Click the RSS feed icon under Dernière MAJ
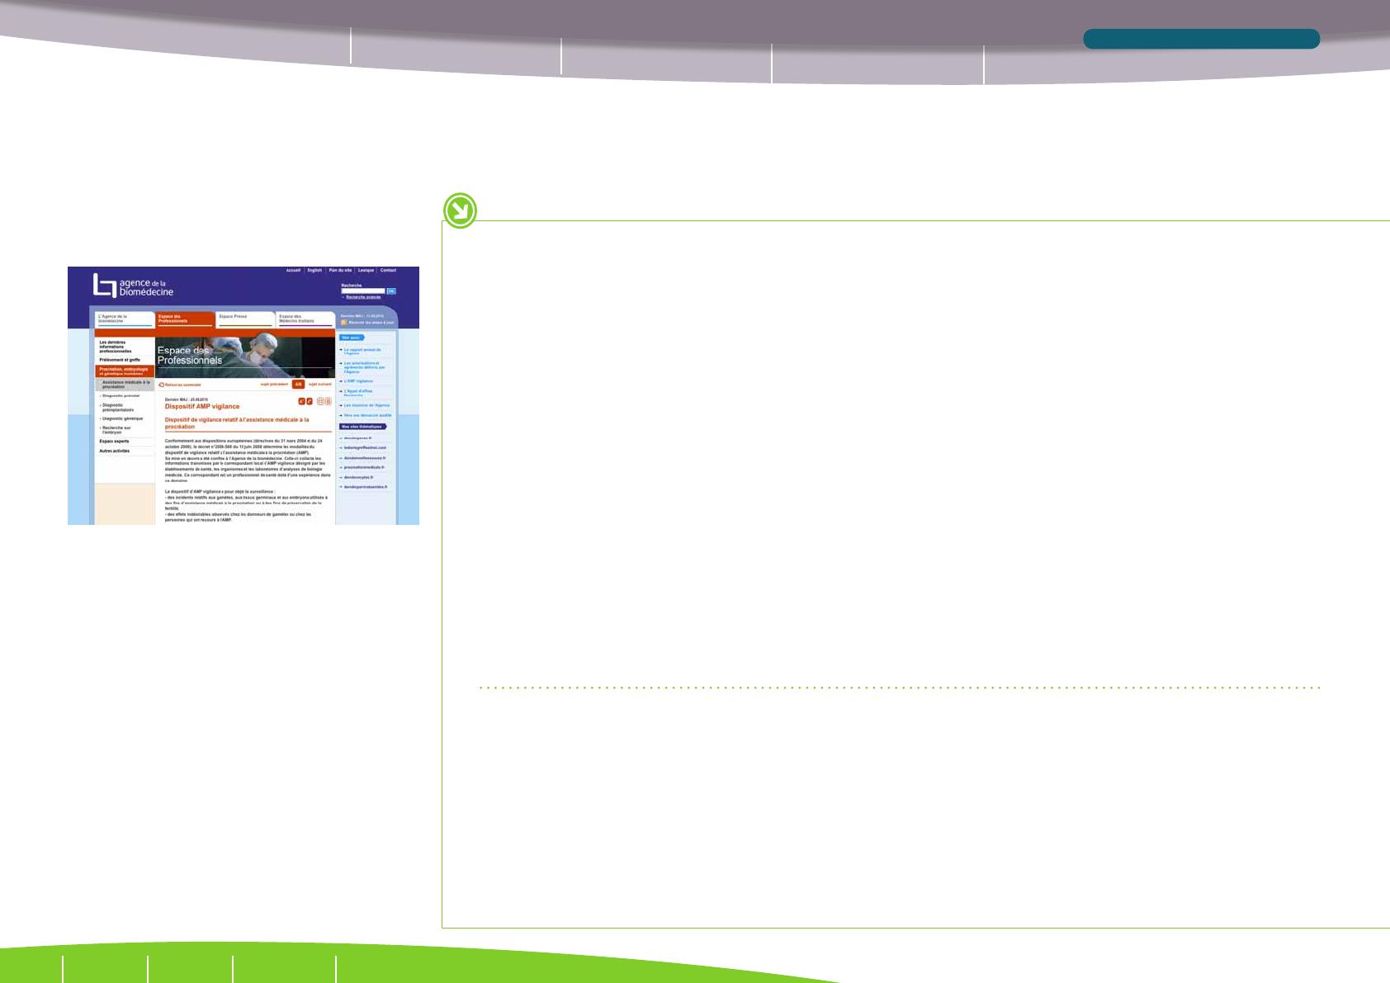The image size is (1390, 983). click(344, 323)
